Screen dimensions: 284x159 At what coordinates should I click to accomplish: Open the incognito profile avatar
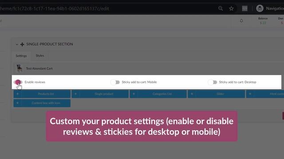[x=260, y=8]
